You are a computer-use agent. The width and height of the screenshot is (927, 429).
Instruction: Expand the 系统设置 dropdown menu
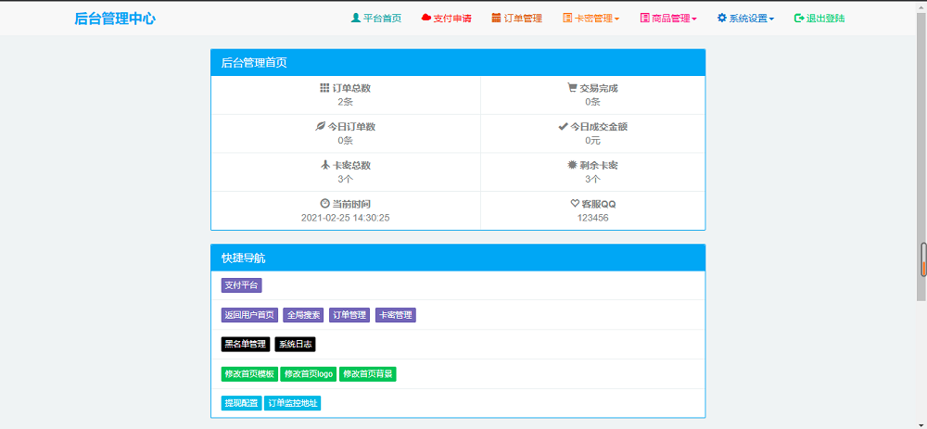coord(746,19)
